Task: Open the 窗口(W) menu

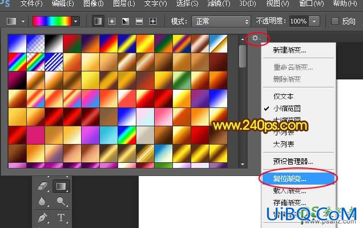Action: 312,3
